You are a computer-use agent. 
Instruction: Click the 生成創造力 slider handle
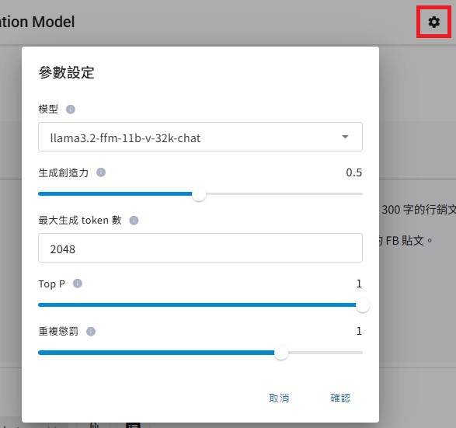point(199,194)
